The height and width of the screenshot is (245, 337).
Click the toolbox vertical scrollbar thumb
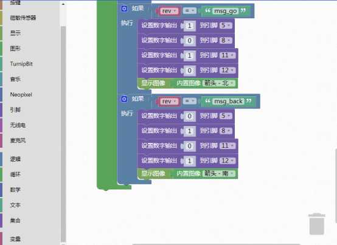pyautogui.click(x=63, y=134)
